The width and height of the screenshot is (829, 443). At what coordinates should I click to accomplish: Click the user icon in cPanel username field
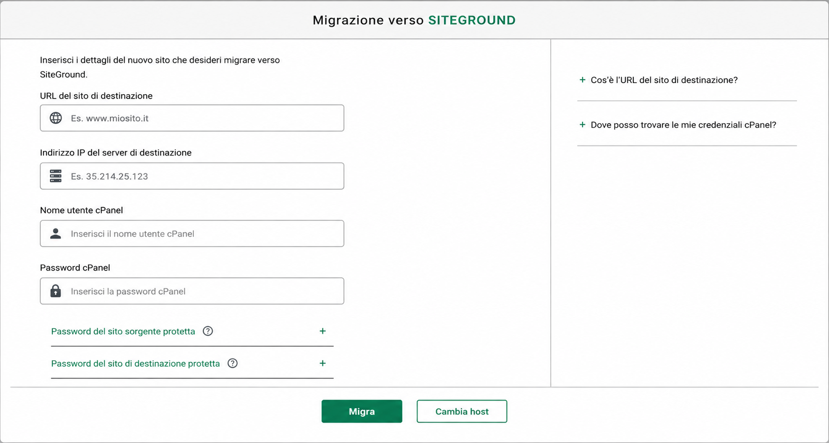tap(56, 233)
